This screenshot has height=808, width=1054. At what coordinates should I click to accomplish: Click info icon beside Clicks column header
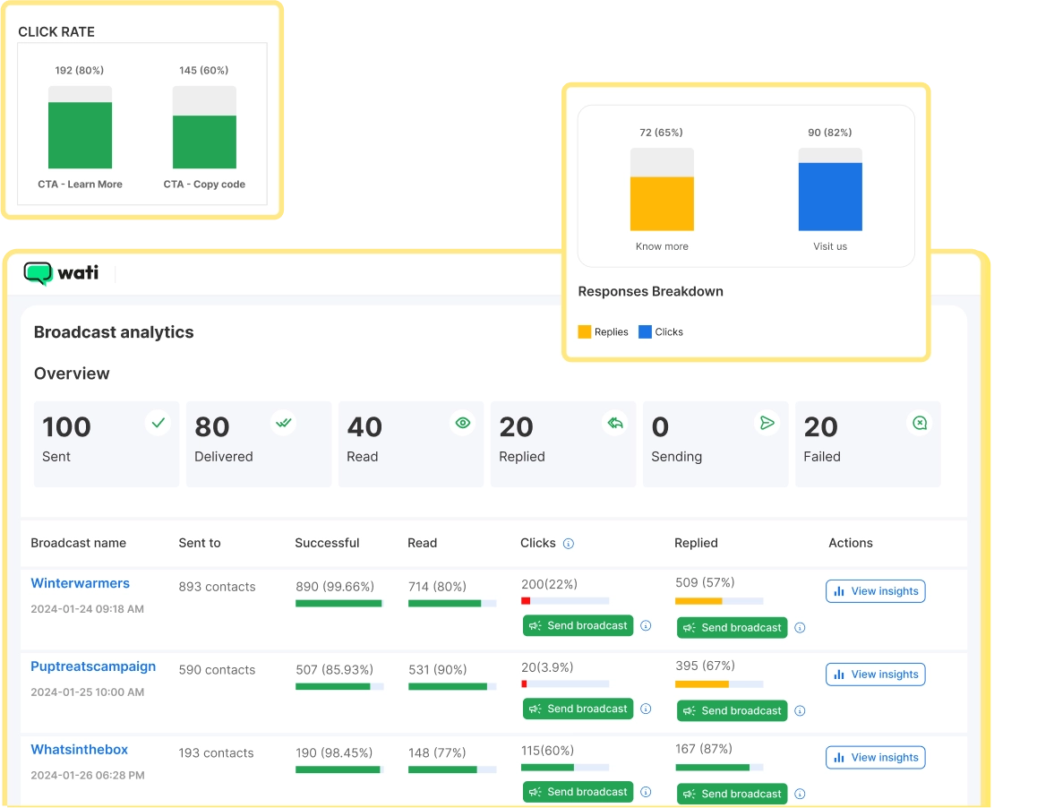click(569, 544)
